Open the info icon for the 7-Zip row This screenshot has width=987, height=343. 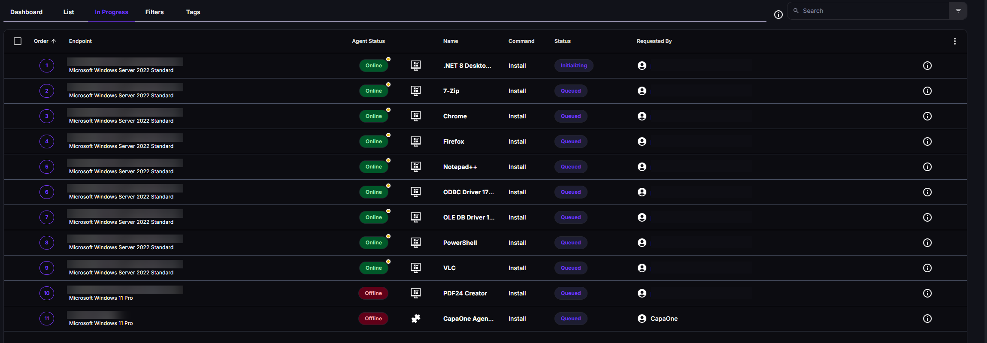927,91
